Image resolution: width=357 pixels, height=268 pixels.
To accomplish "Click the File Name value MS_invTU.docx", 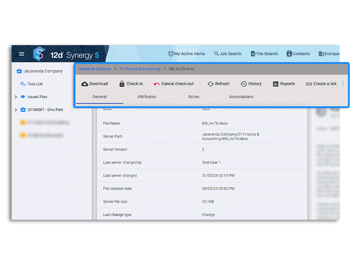I will [x=215, y=123].
